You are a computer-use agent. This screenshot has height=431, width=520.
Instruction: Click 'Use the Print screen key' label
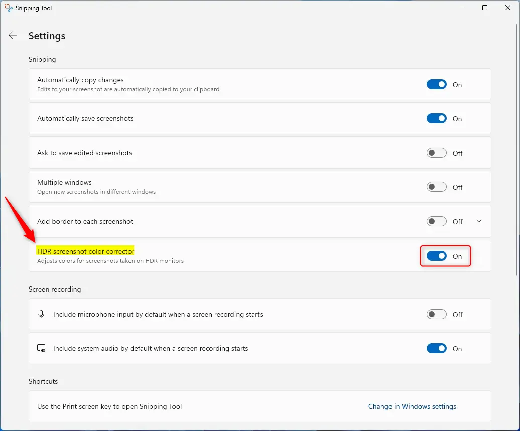pyautogui.click(x=109, y=406)
